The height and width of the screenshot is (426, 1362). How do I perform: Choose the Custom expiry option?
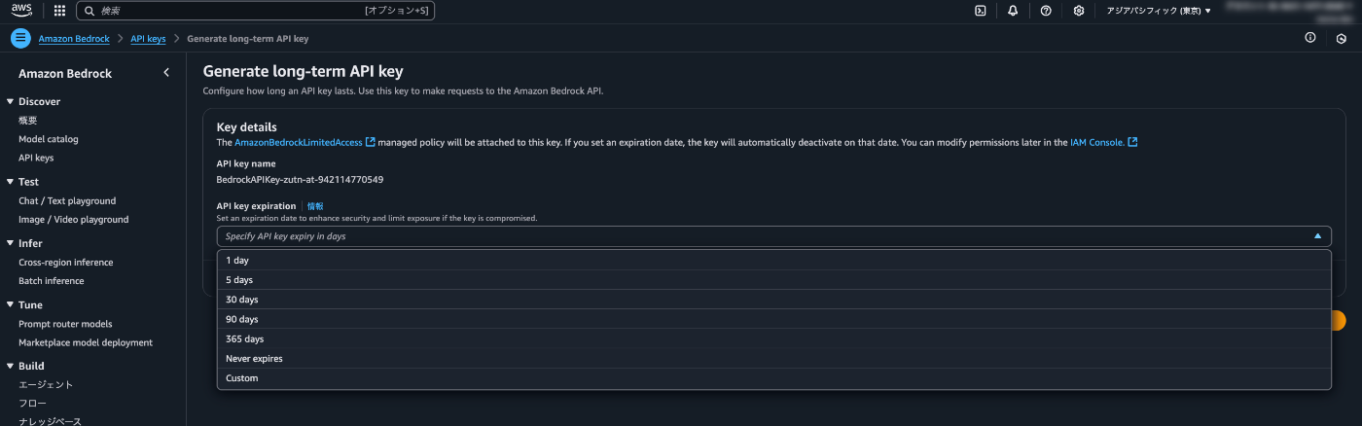[774, 378]
